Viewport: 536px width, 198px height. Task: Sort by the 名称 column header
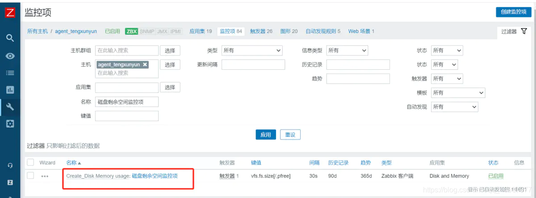(x=74, y=163)
